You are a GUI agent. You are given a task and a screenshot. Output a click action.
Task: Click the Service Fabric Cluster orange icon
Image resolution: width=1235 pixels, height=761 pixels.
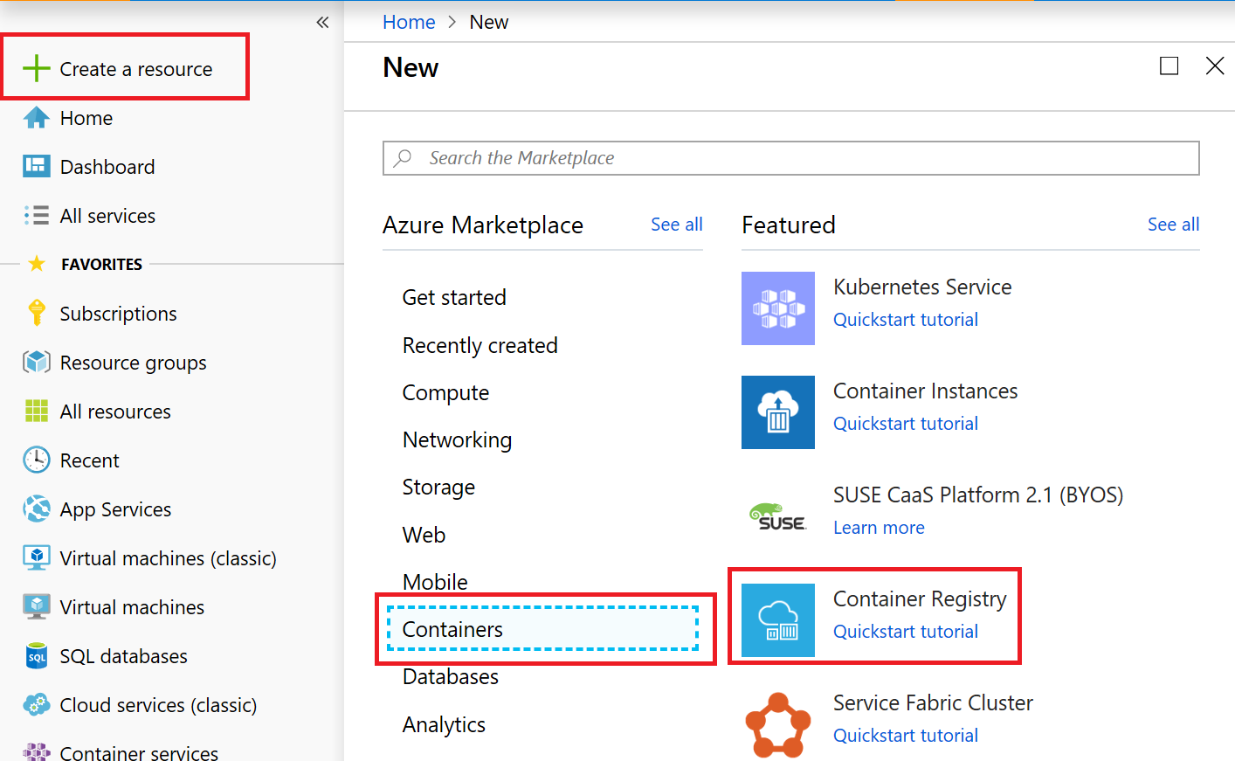[x=778, y=724]
